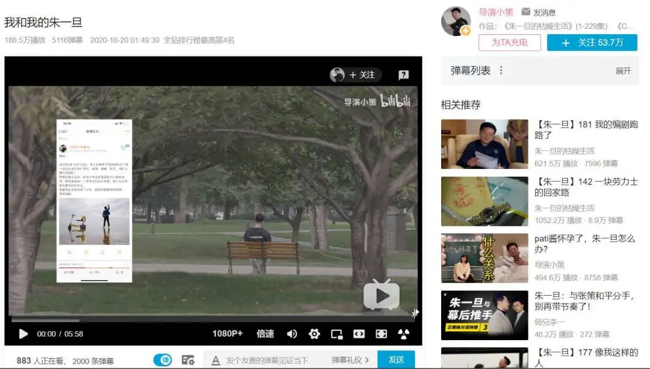Screen dimensions: 650x369
Task: Open title pati酱怀孕了，朱一旦怎么办?
Action: pos(584,243)
